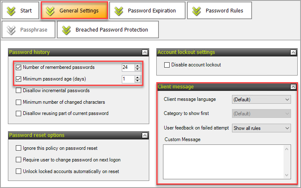Increase number of remembered passwords value
Image resolution: width=301 pixels, height=188 pixels.
tap(138, 66)
